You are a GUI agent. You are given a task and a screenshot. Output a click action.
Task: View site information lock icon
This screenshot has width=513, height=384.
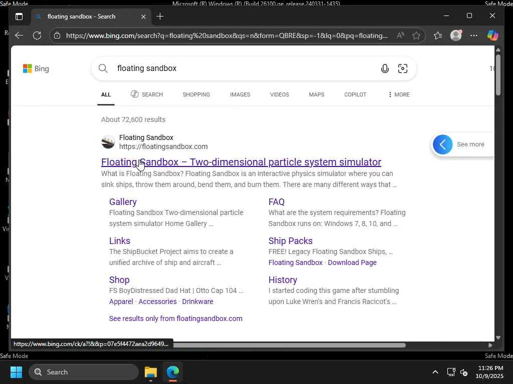(57, 35)
